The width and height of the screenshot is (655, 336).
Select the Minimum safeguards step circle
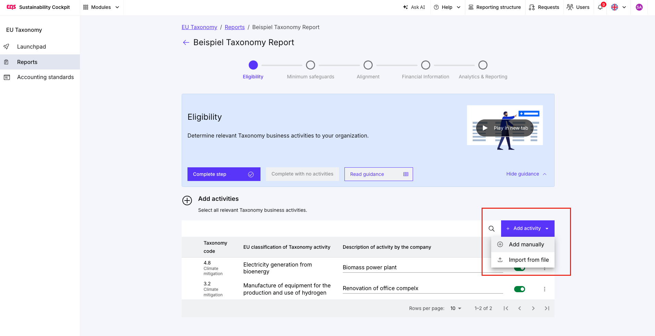[311, 65]
